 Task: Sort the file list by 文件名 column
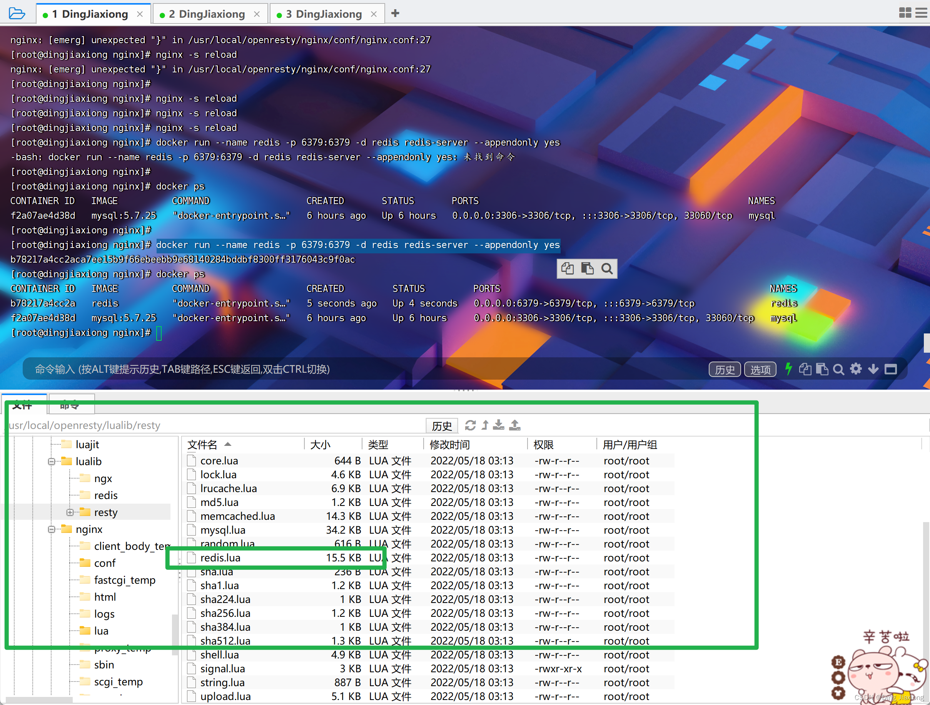[243, 445]
